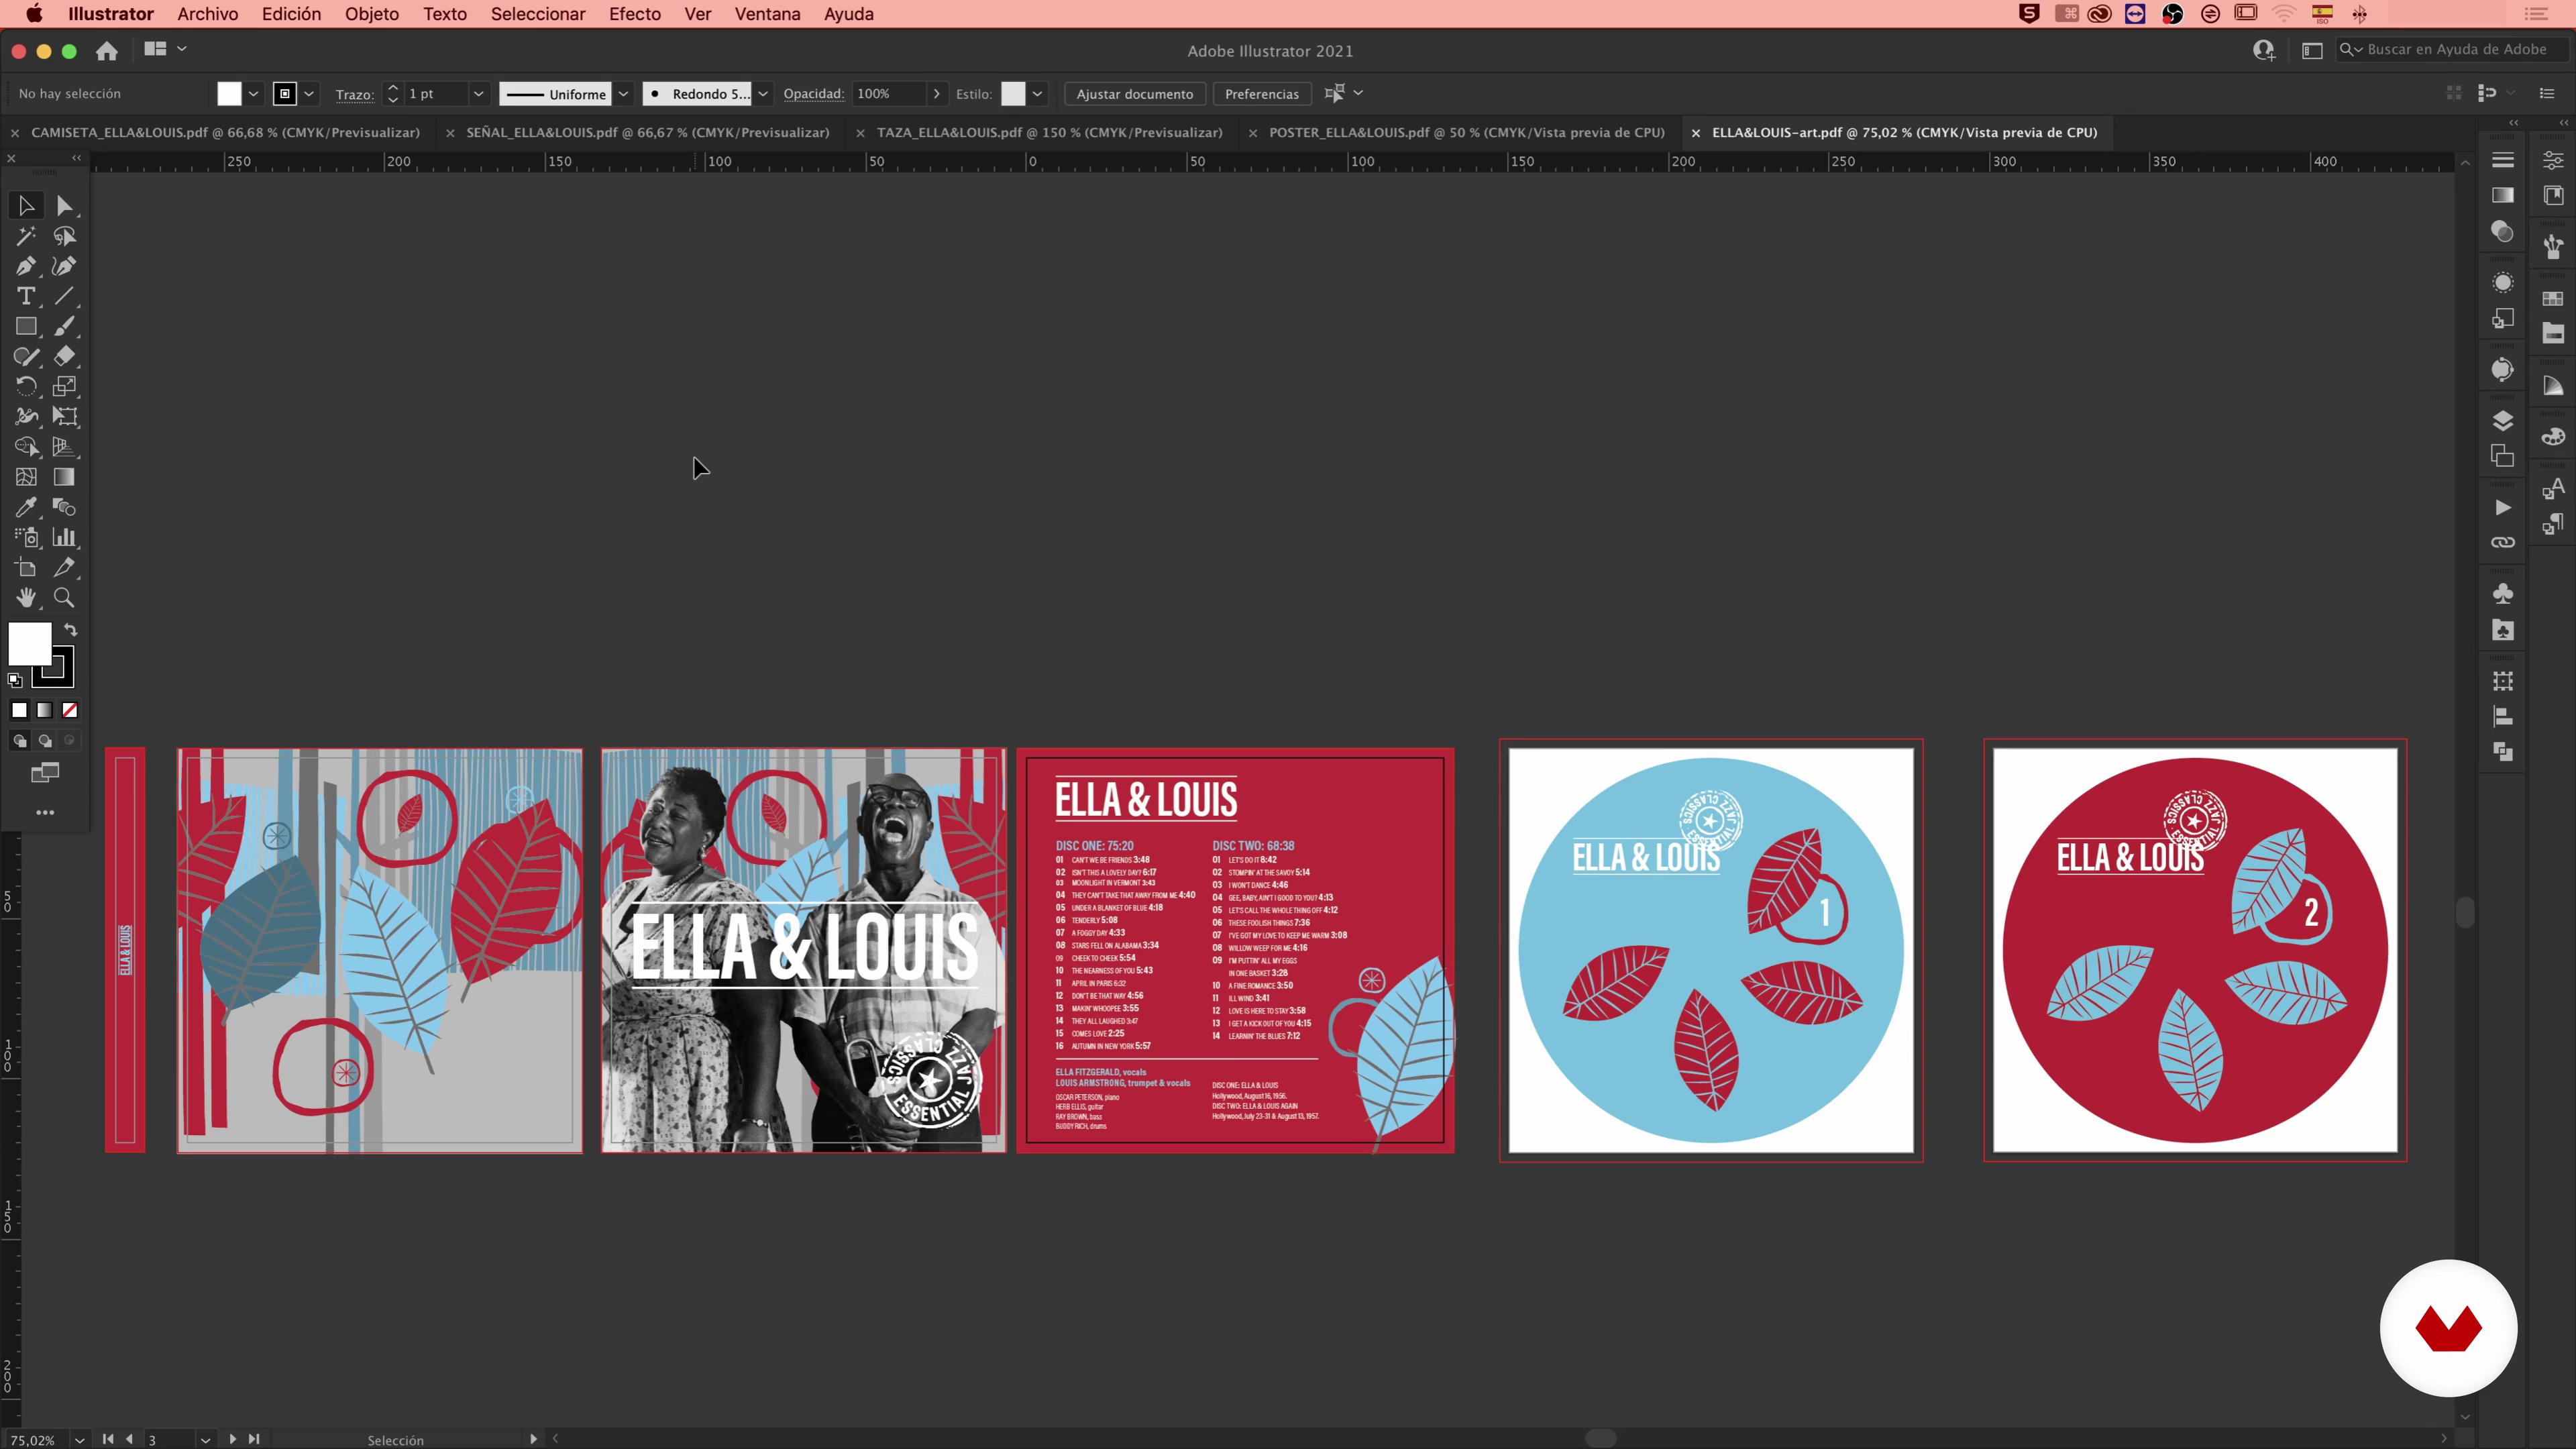Click the Preferencias button
Image resolution: width=2576 pixels, height=1449 pixels.
[1261, 94]
